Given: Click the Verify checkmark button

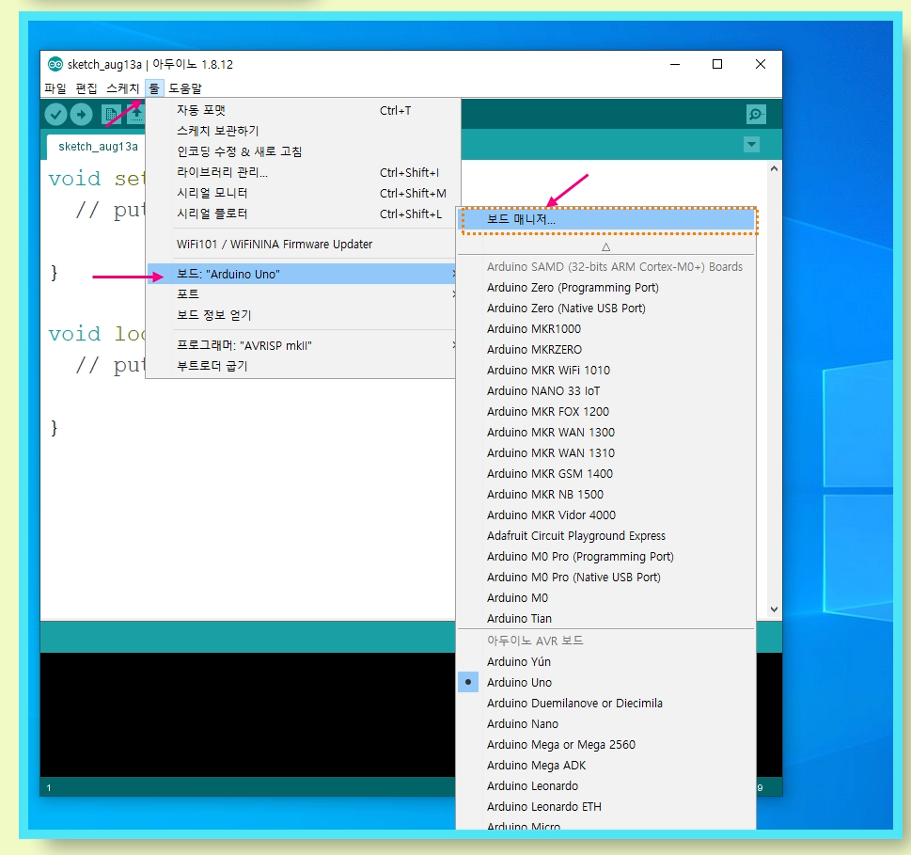Looking at the screenshot, I should pyautogui.click(x=55, y=115).
